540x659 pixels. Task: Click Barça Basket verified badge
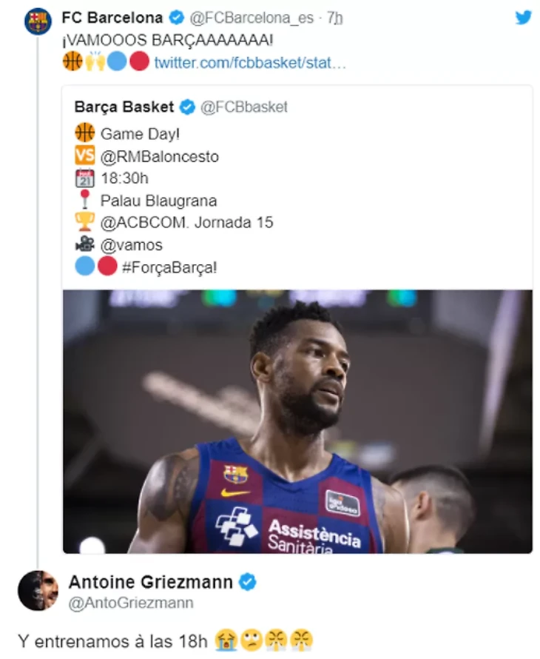187,107
